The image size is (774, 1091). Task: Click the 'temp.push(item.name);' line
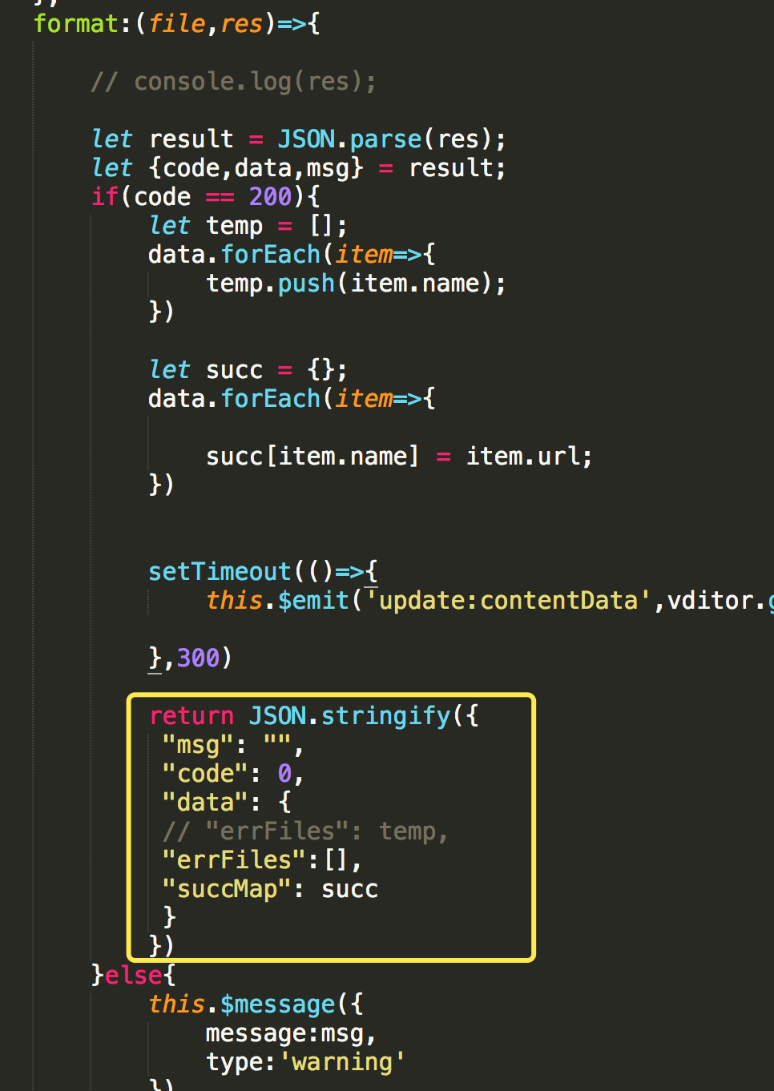tap(357, 284)
